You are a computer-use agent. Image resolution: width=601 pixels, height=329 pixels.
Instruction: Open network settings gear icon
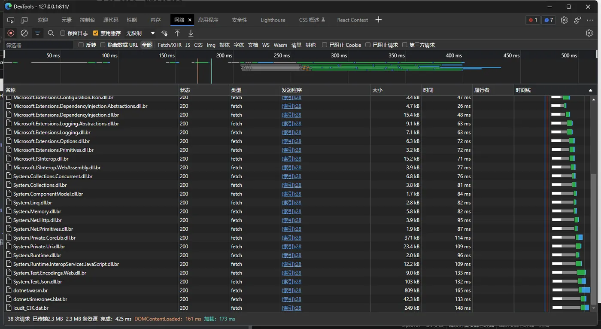point(589,33)
